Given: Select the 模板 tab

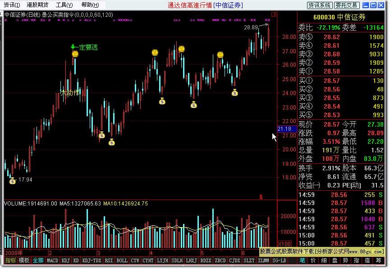Looking at the screenshot, I should point(24,260).
